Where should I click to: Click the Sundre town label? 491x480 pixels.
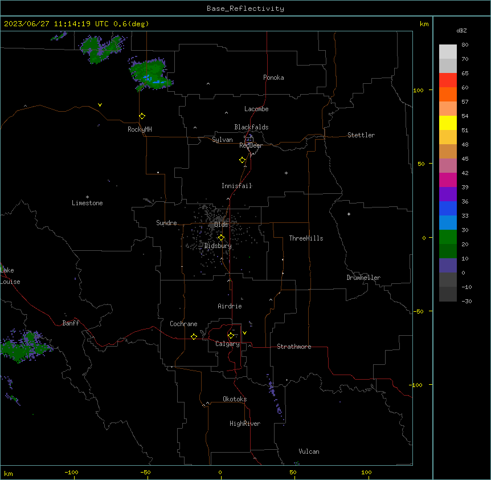(x=166, y=223)
